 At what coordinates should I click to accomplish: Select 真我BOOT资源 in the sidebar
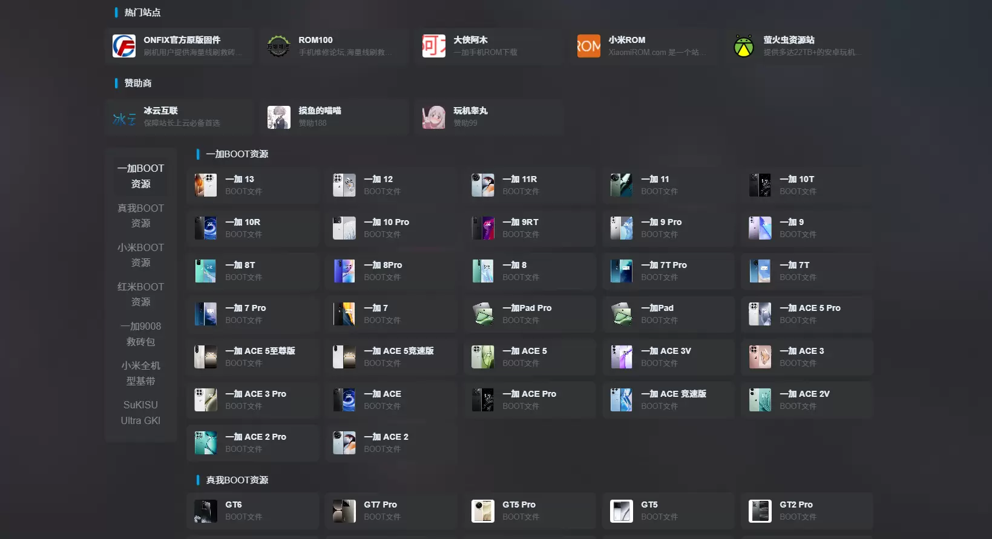[x=140, y=216]
